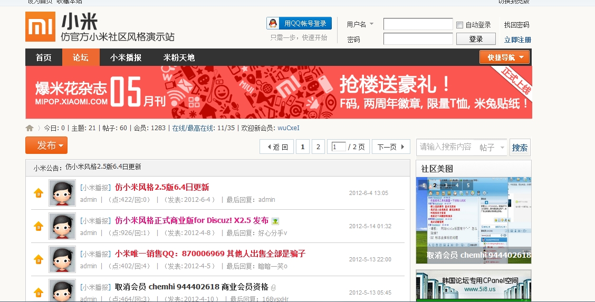Image resolution: width=595 pixels, height=302 pixels.
Task: Click the username input field
Action: (418, 24)
